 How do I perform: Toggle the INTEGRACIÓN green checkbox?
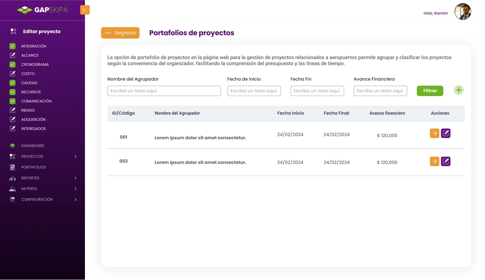tap(13, 46)
